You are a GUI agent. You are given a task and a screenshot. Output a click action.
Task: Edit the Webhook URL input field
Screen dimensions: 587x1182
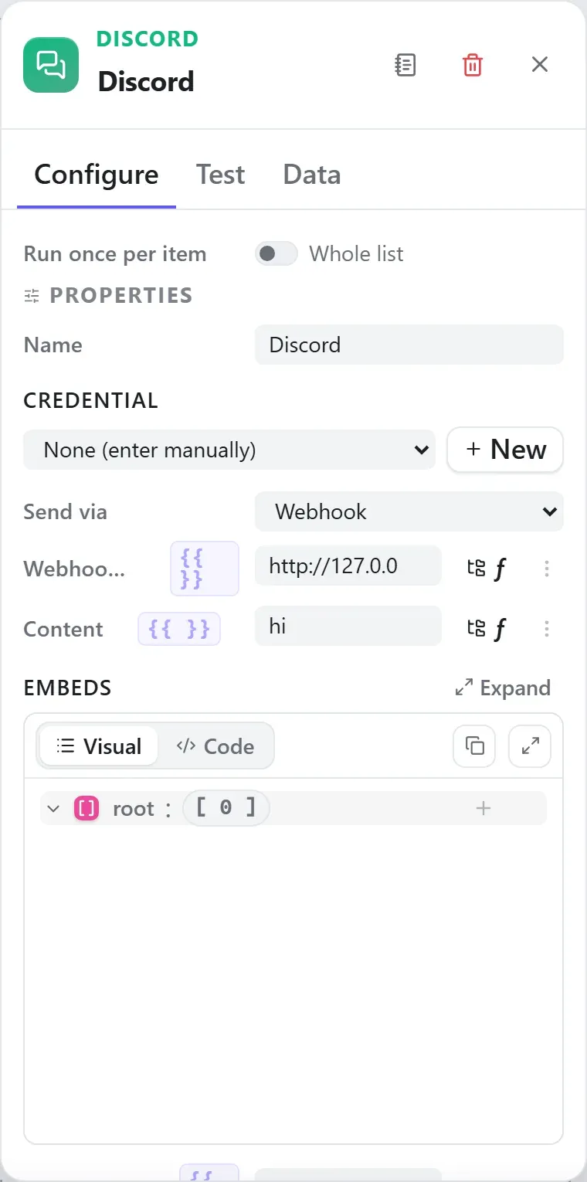click(x=348, y=566)
